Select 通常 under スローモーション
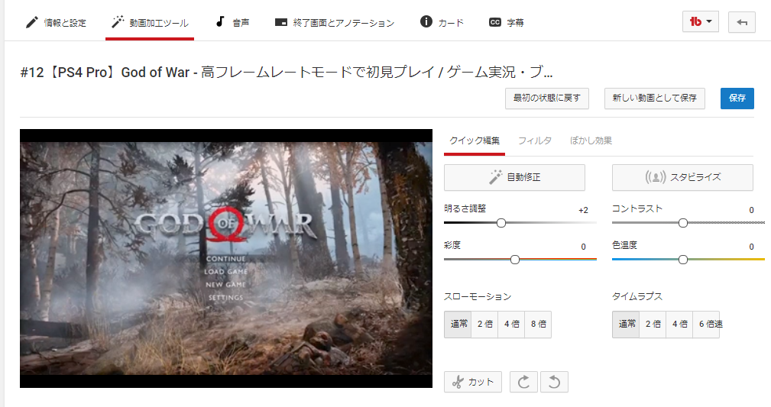 coord(458,325)
